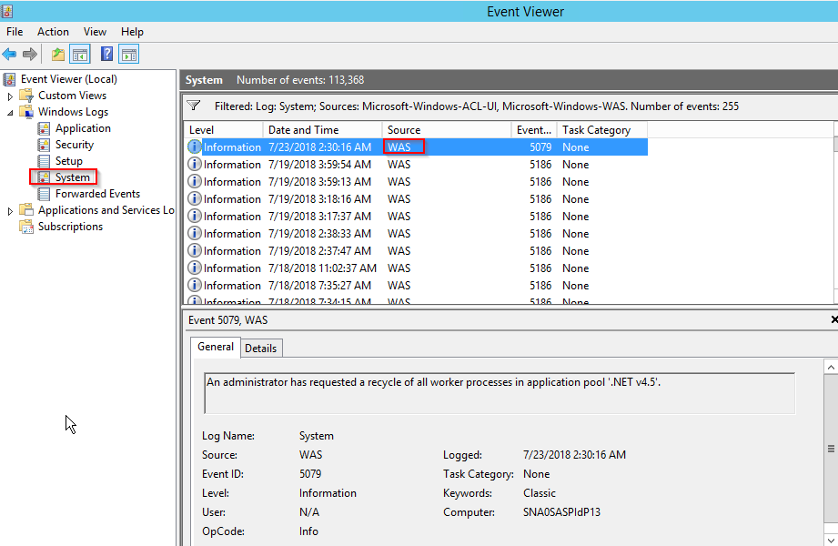Open the Help menu
The height and width of the screenshot is (546, 838).
coord(132,32)
